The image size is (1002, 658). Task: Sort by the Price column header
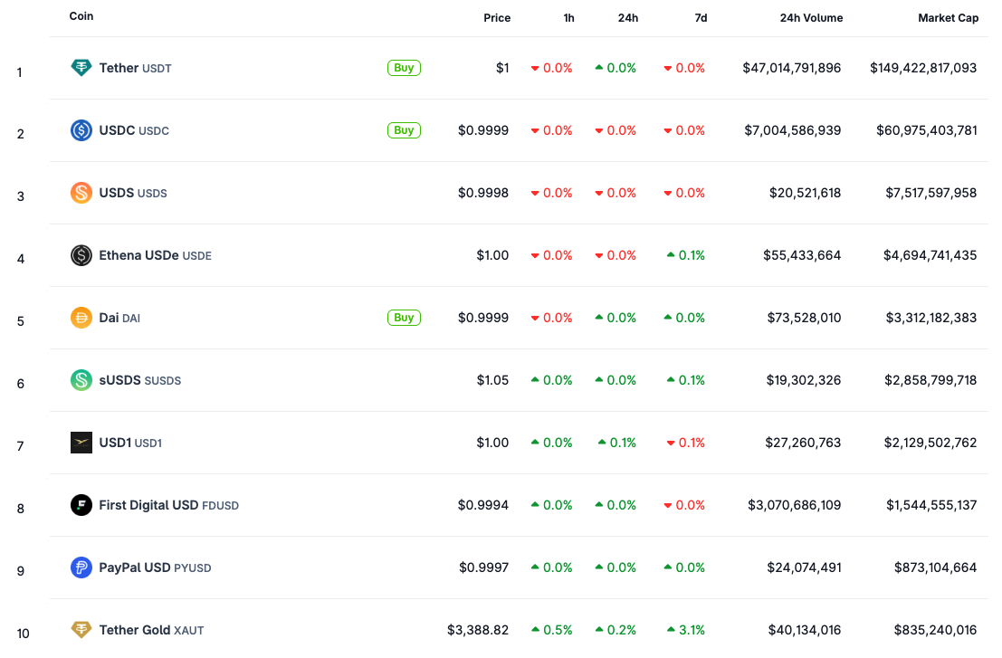coord(496,18)
